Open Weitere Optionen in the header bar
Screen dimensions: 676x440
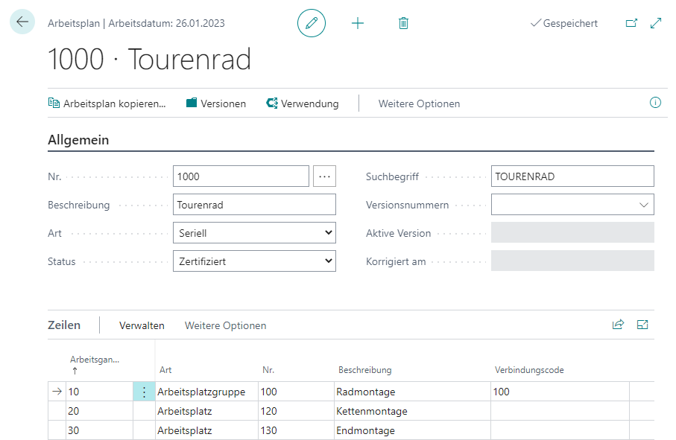[419, 103]
